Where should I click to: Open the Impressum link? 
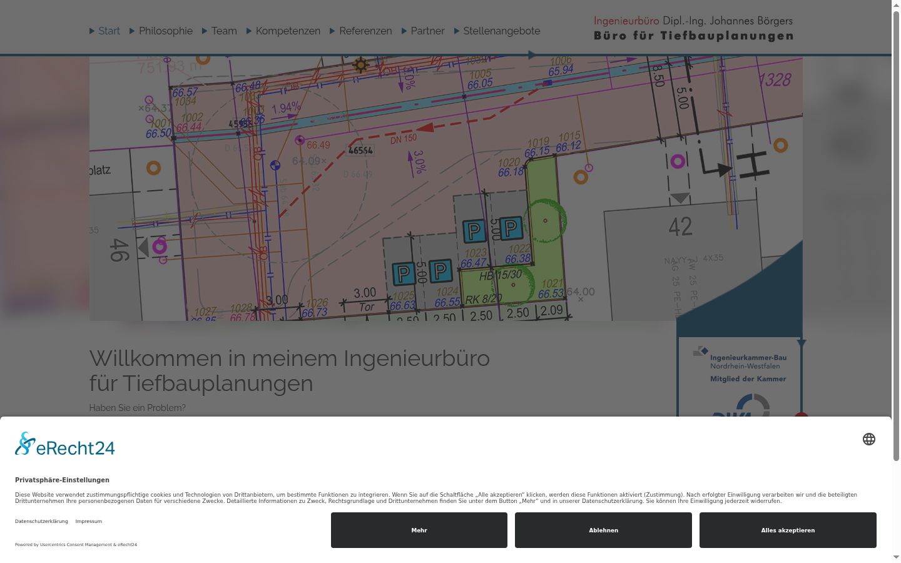point(89,521)
